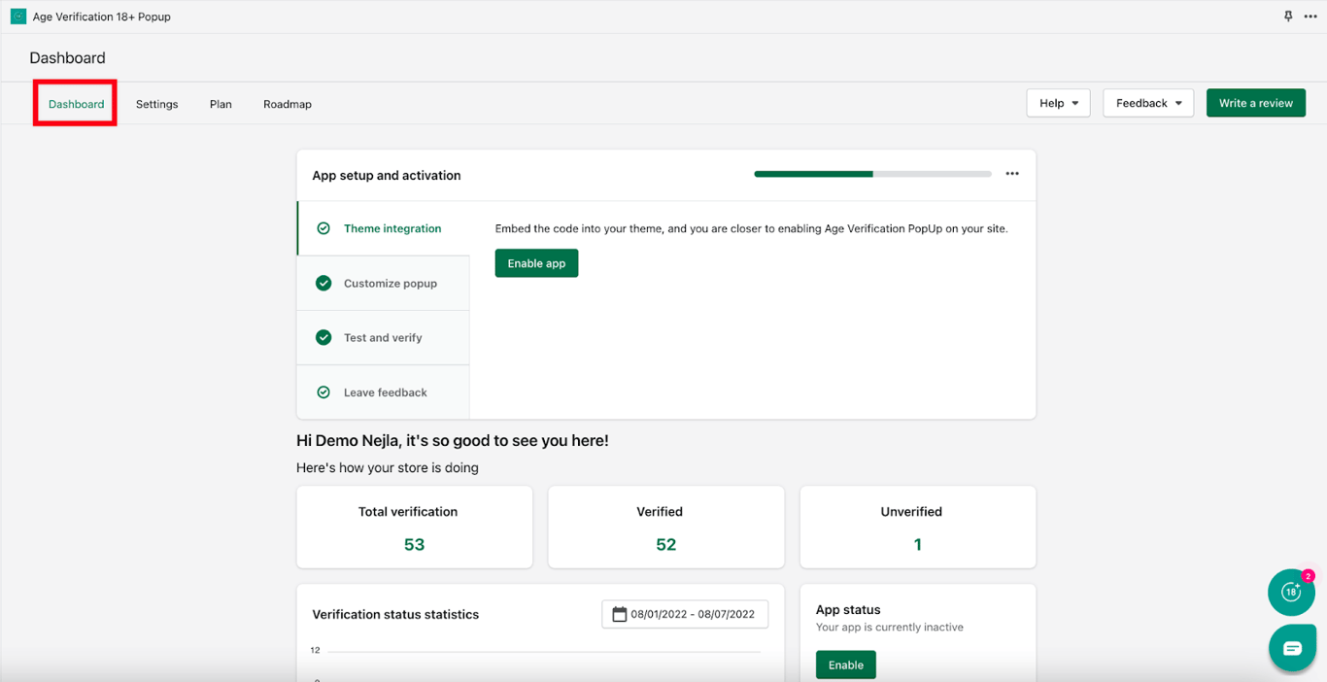Viewport: 1327px width, 682px height.
Task: Click the Total verification stat card
Action: click(415, 528)
